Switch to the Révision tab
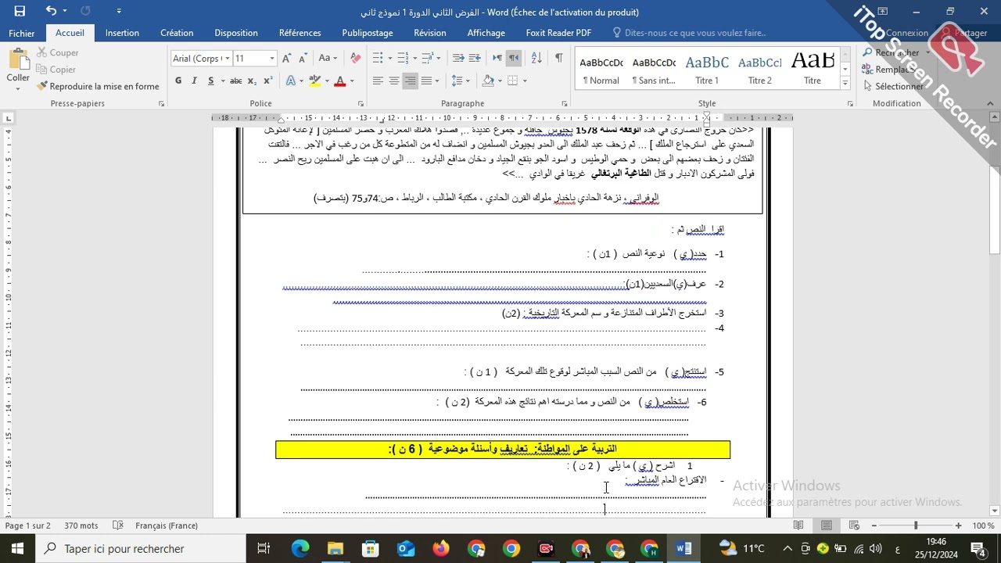This screenshot has height=563, width=1001. coord(430,33)
